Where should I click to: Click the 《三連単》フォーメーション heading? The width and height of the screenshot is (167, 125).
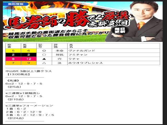click(x=29, y=106)
